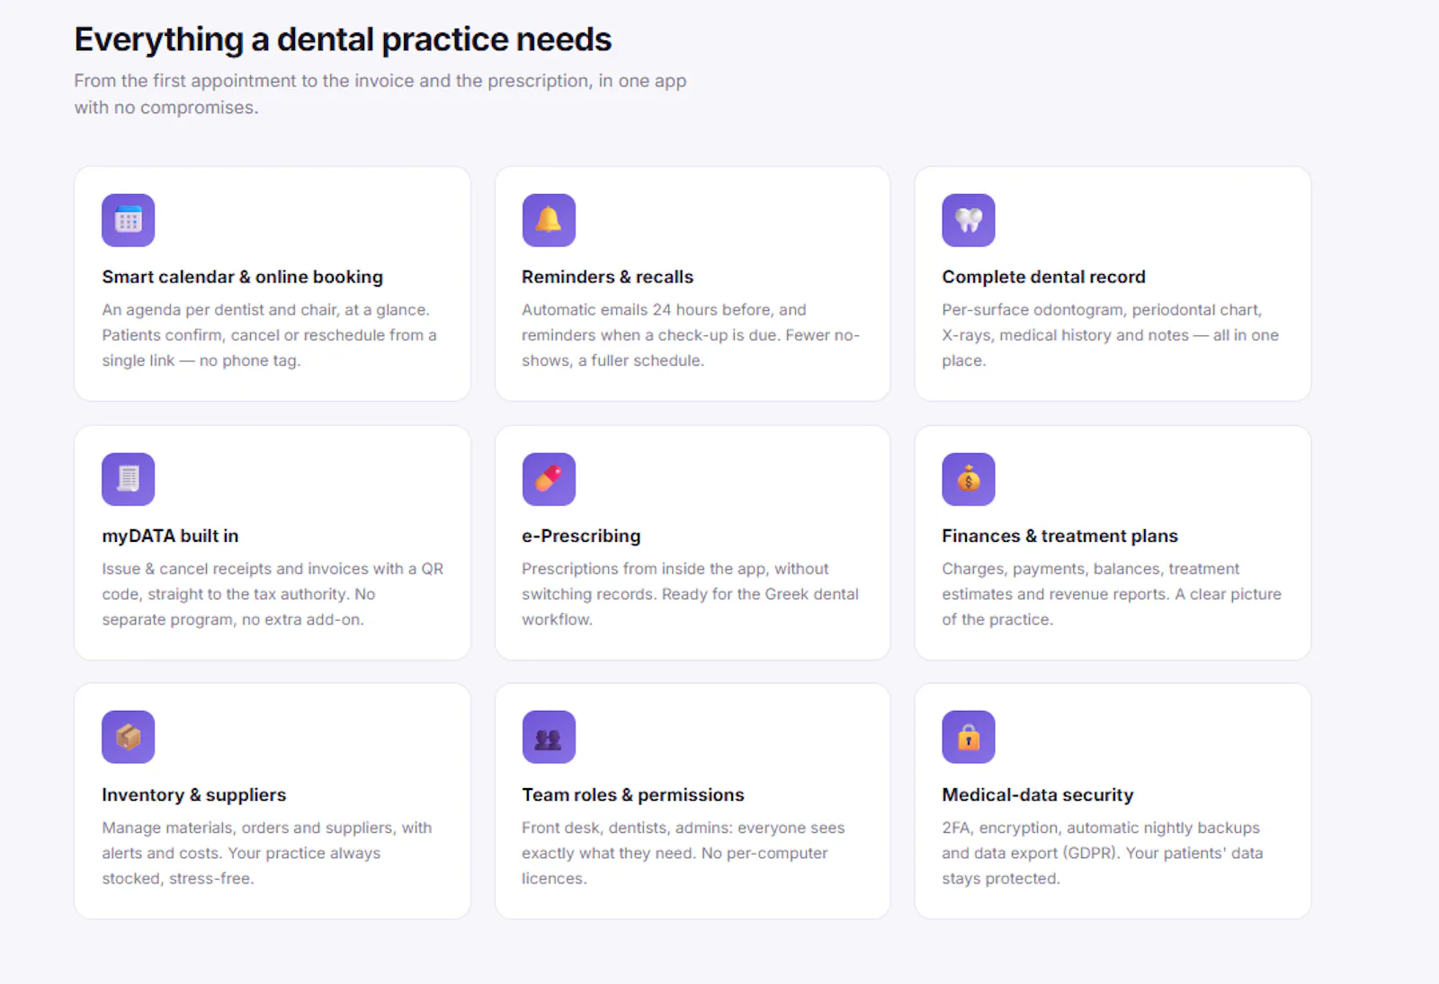Click the description 'Charges, payments, balances, treatment'

click(1112, 594)
